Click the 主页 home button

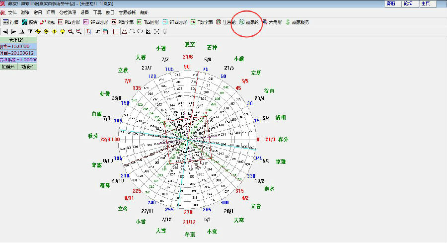425,3
